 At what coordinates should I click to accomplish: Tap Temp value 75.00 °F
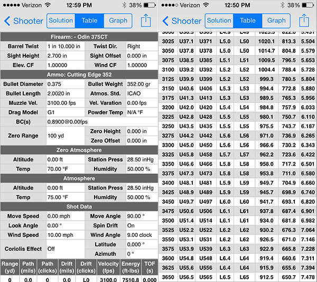(66, 197)
